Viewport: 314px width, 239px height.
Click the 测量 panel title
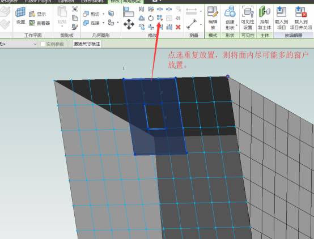pos(194,36)
